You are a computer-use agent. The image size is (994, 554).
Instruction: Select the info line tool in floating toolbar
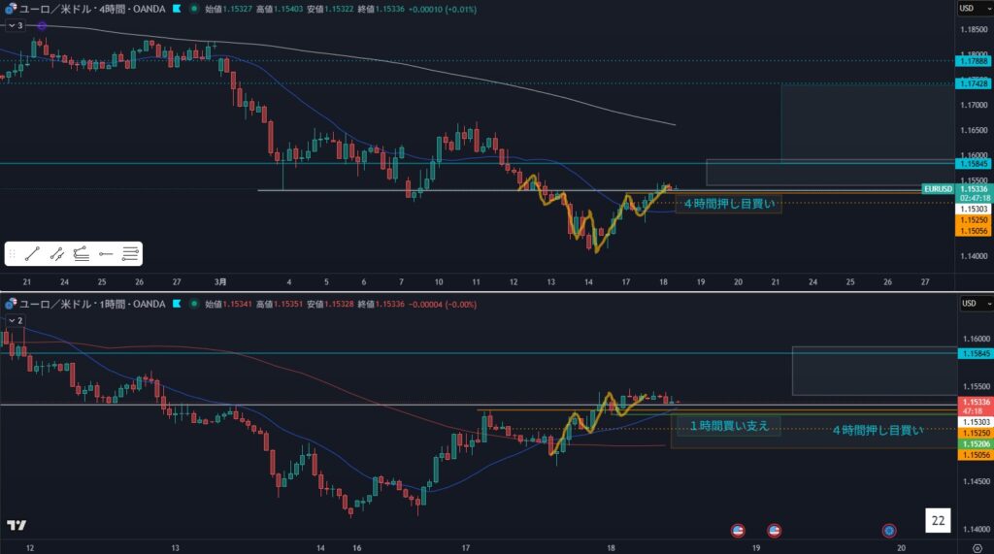pos(57,254)
